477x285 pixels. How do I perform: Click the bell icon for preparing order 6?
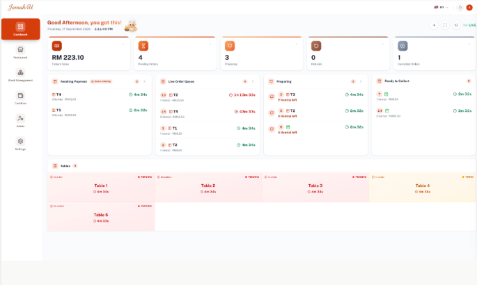[x=272, y=129]
